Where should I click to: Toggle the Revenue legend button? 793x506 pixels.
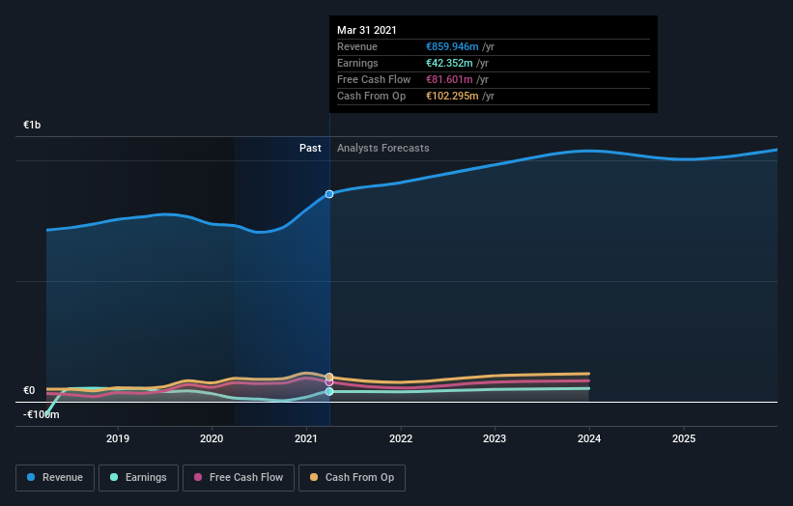pos(55,478)
